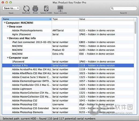Select the Adobe Photoshop Elements row
The height and width of the screenshot is (121, 139).
[68, 112]
